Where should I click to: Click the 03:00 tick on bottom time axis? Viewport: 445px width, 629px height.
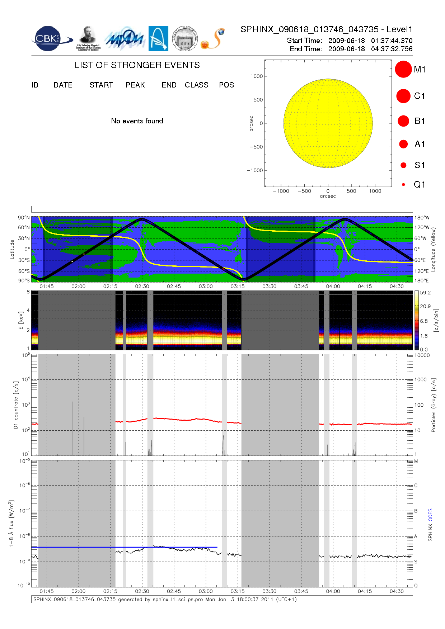pos(206,591)
